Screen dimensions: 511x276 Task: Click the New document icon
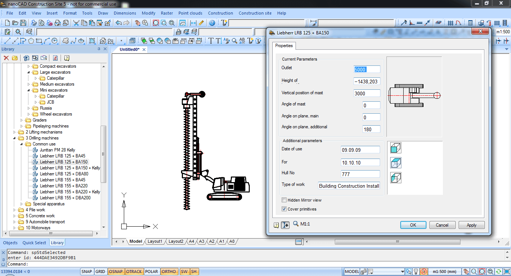tap(7, 23)
